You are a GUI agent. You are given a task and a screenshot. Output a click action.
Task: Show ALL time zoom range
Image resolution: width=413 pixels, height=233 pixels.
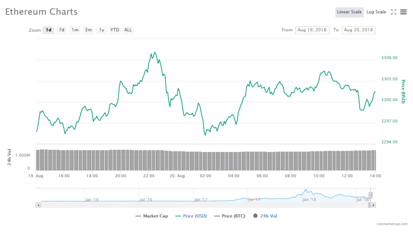128,30
